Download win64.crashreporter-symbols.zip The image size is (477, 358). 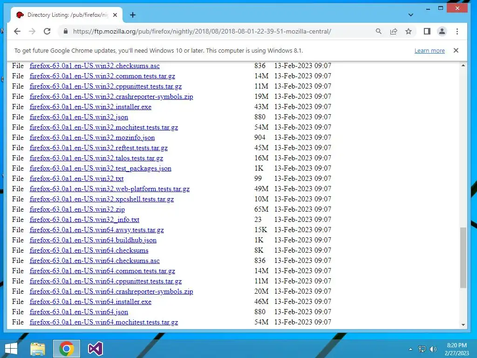click(111, 291)
